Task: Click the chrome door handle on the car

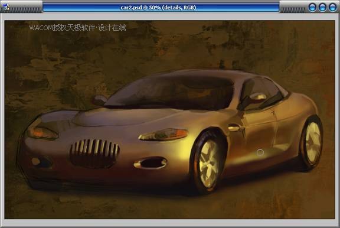Action: (x=234, y=128)
